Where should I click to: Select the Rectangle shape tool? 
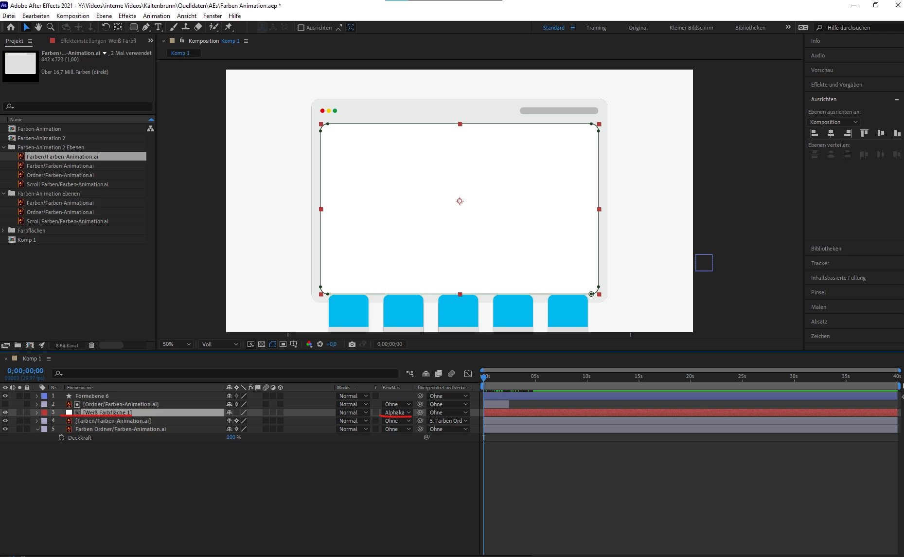[134, 27]
